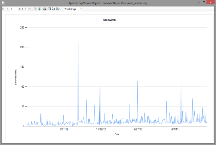Screen dimensions: 216x145
Task: Click the 8/11/12 date axis label
Action: click(x=64, y=129)
